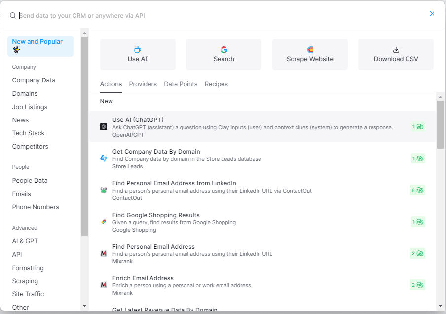Click the Scrape Website quick action label
This screenshot has height=314, width=446.
(310, 59)
